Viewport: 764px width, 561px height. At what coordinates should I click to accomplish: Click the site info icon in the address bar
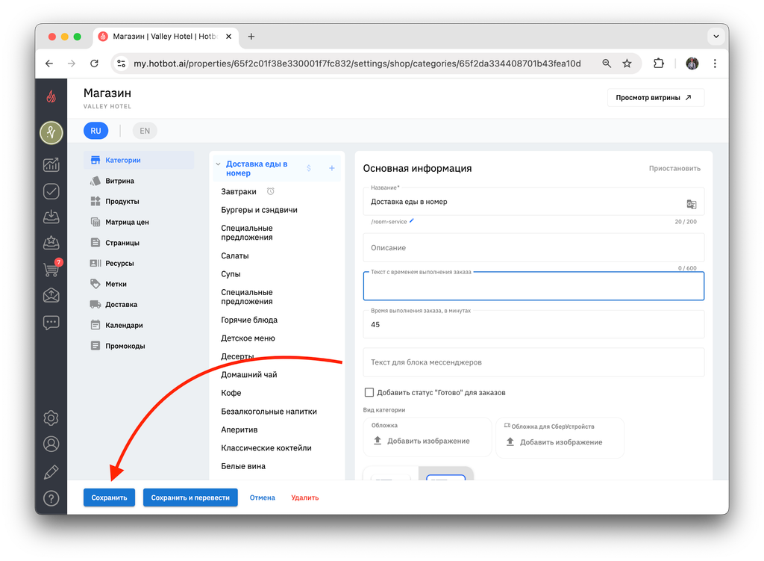click(122, 63)
